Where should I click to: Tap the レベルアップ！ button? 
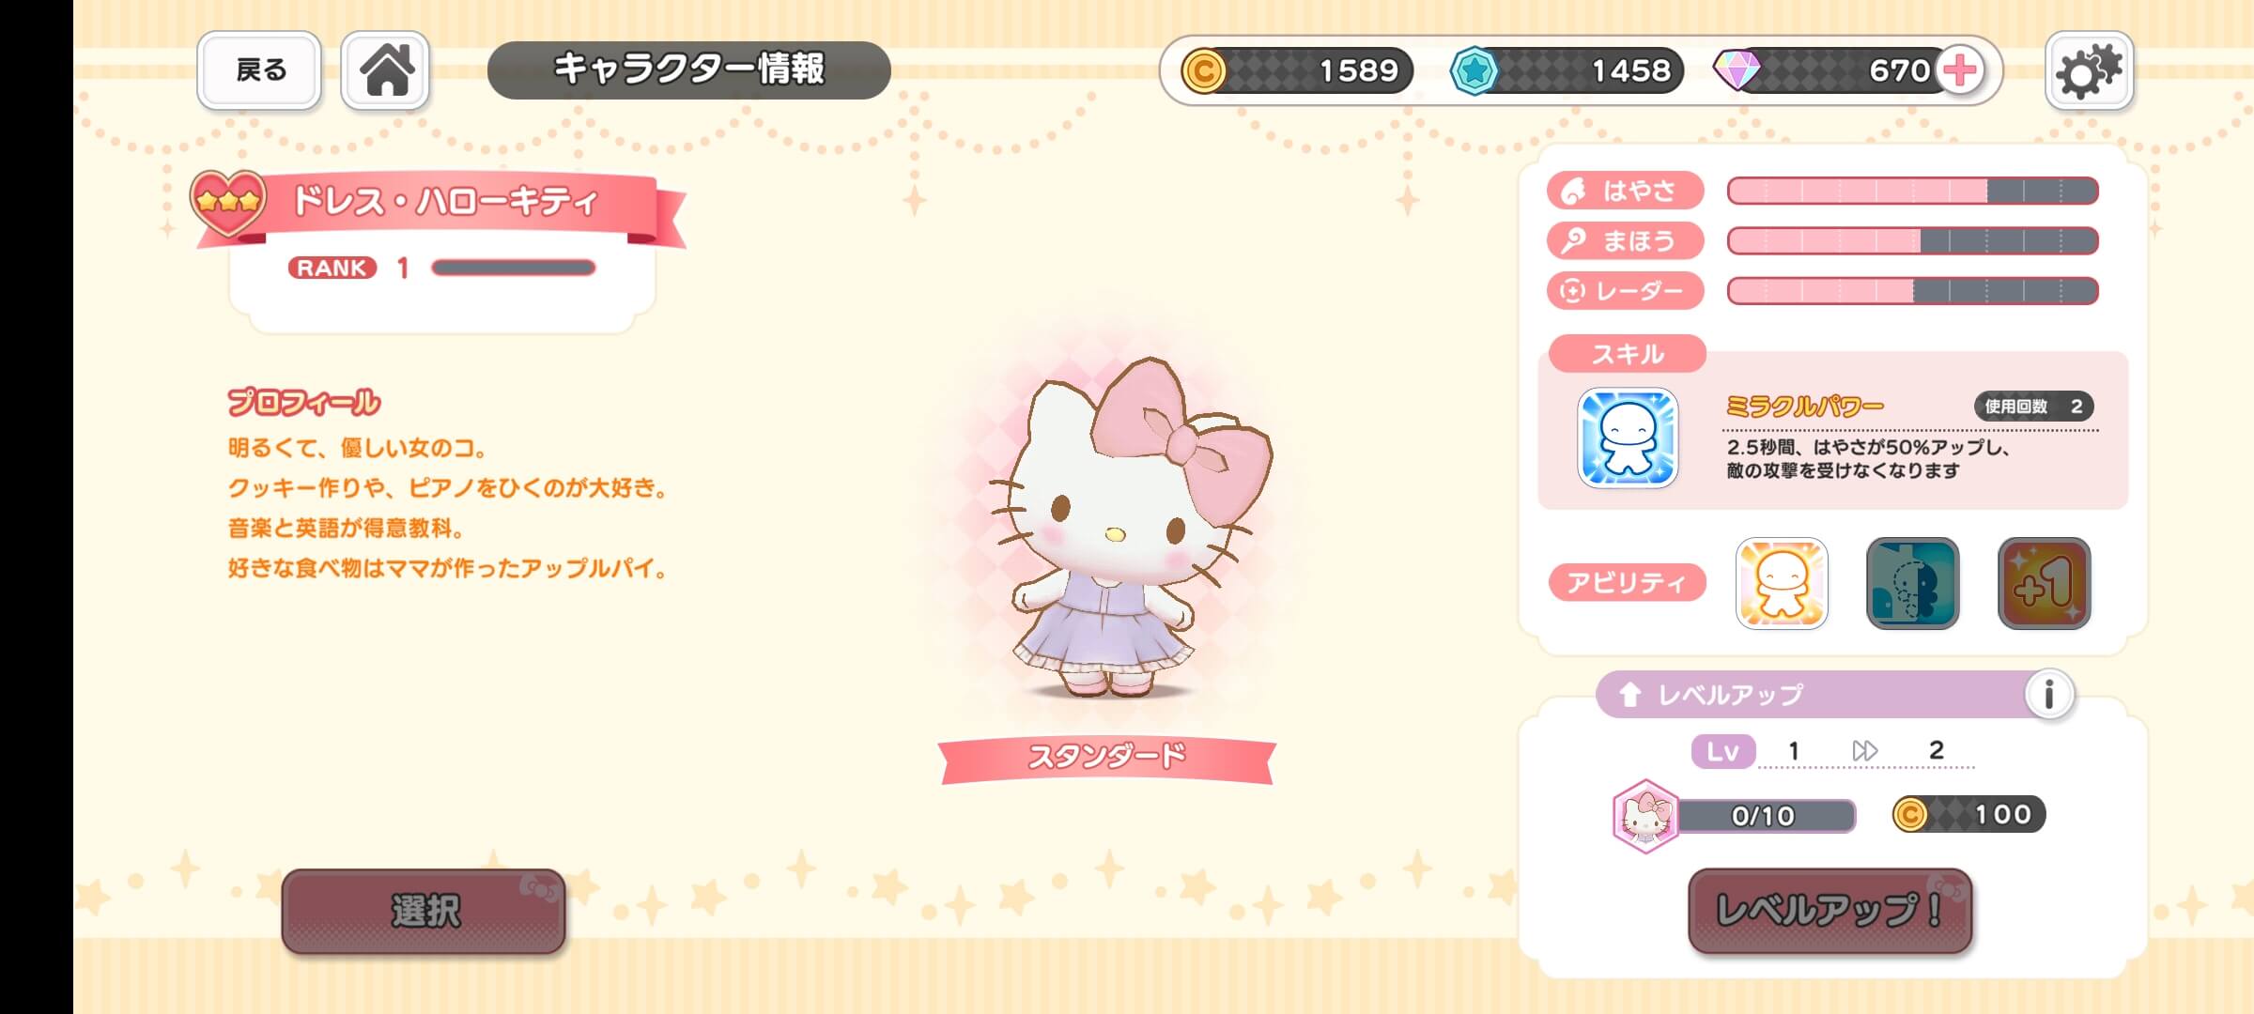(1829, 911)
